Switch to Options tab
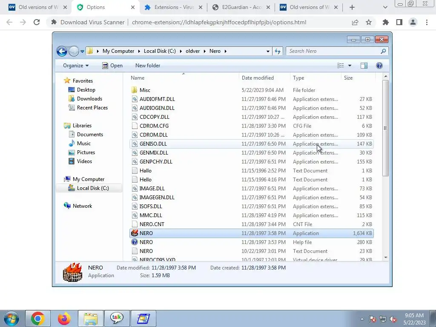Image resolution: width=436 pixels, height=327 pixels. pyautogui.click(x=105, y=7)
